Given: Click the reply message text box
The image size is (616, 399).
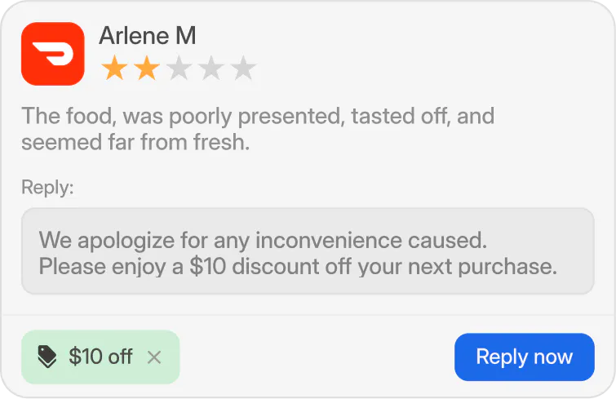Looking at the screenshot, I should pos(308,251).
